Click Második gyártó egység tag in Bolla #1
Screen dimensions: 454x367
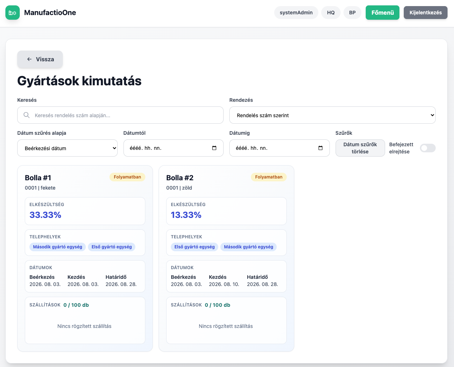tap(57, 247)
